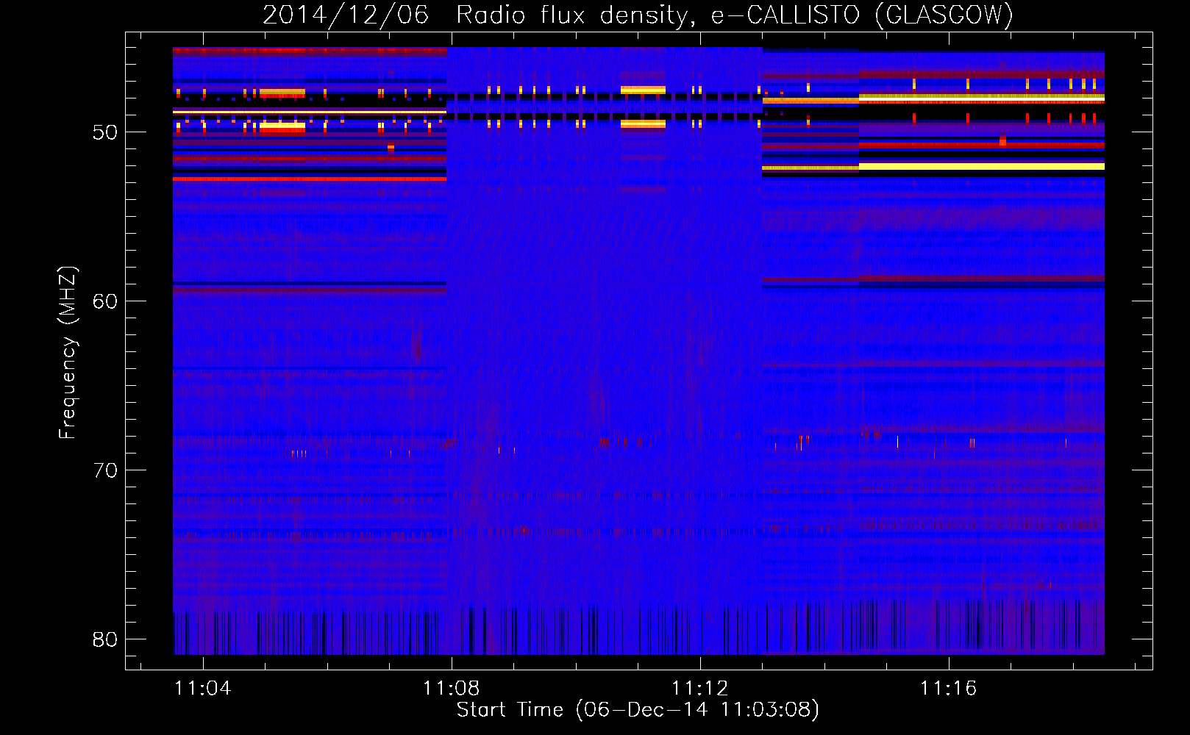Click the '60' frequency tick label
This screenshot has height=735, width=1190.
coord(105,301)
